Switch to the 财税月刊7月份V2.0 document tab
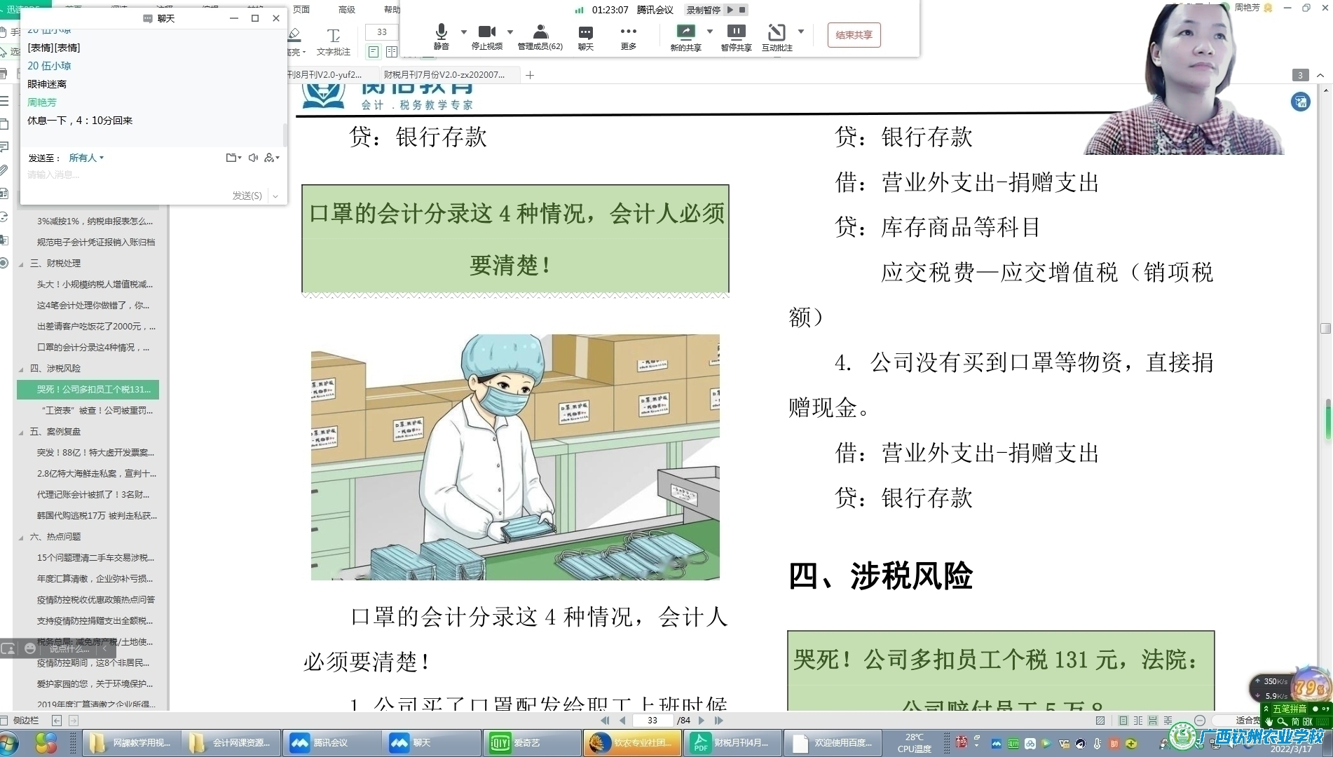The image size is (1333, 757). tap(444, 74)
